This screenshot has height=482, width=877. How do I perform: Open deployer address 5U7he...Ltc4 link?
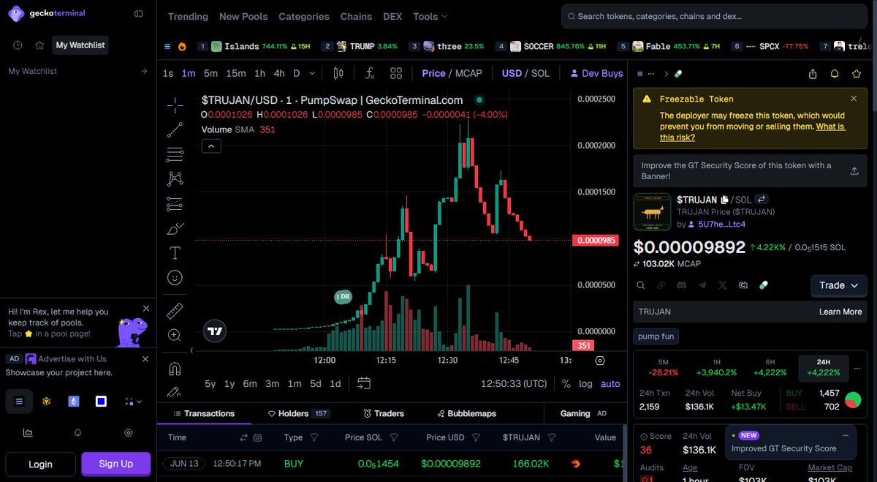722,224
